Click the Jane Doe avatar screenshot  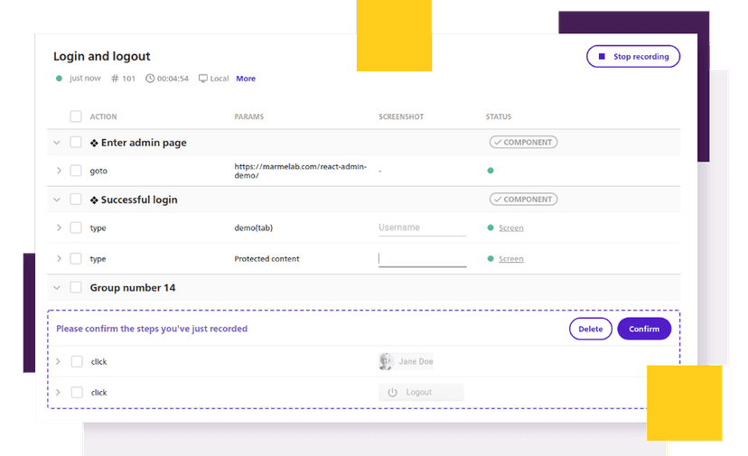406,361
